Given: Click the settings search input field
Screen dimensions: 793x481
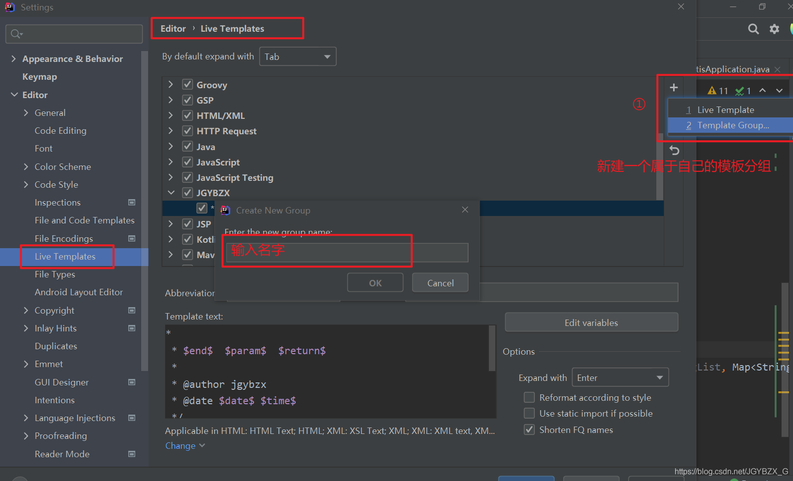Looking at the screenshot, I should (74, 34).
